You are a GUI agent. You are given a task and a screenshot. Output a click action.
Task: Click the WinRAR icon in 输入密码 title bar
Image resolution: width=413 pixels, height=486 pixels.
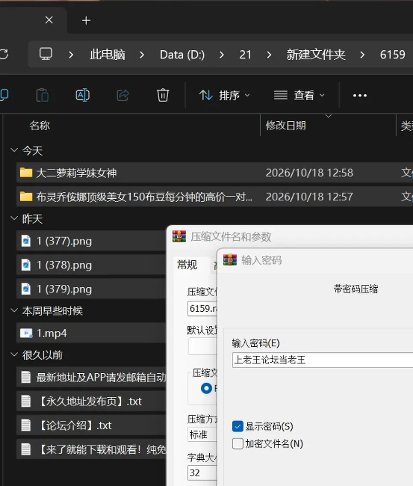coord(230,260)
